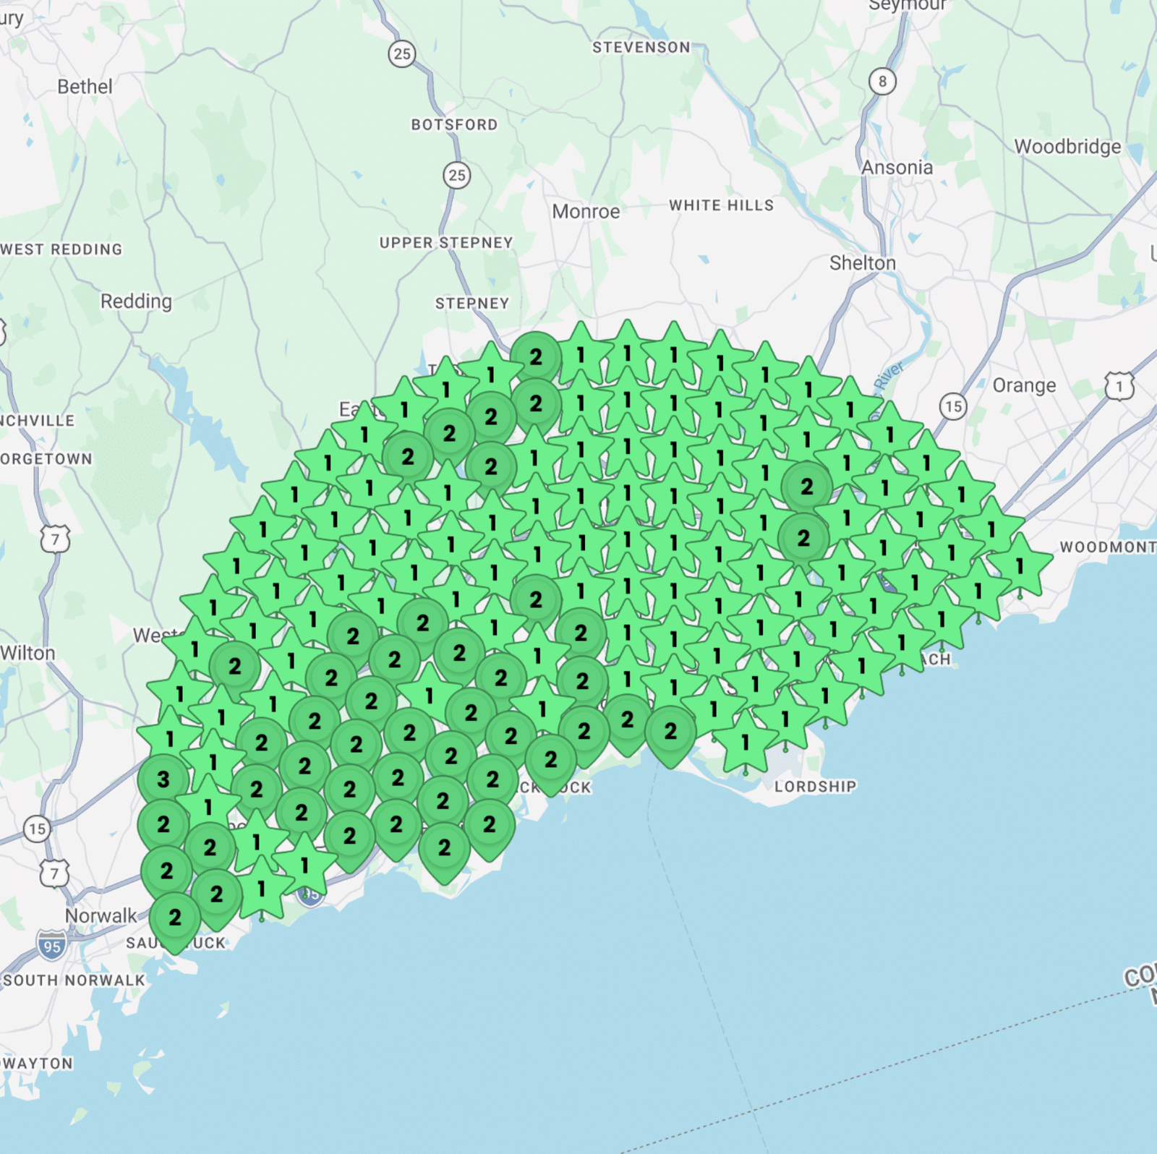This screenshot has width=1157, height=1154.
Task: Click the Redding town label
Action: coord(136,301)
